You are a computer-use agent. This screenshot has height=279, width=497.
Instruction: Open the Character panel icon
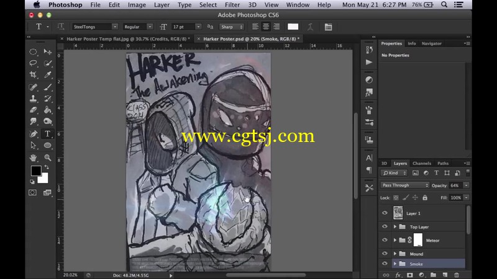(x=369, y=158)
